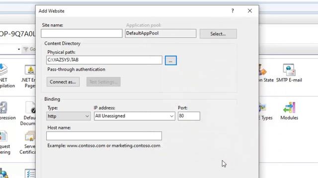The width and height of the screenshot is (318, 178).
Task: Open Modules icon in IIS Manager
Action: (289, 111)
